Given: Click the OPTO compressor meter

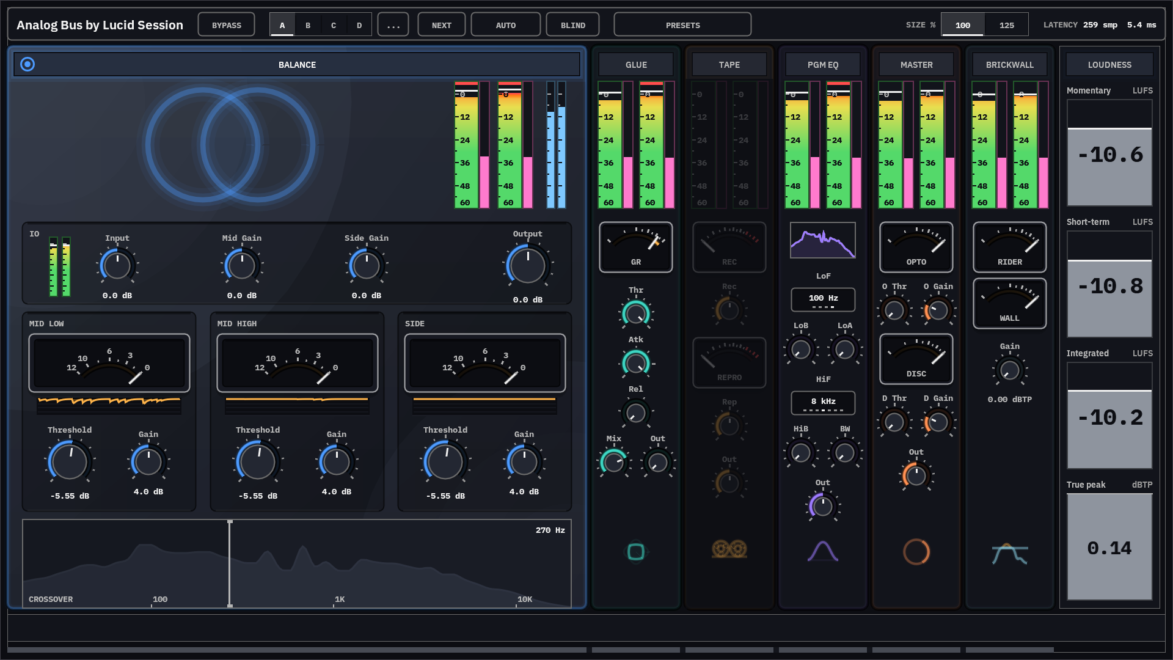Looking at the screenshot, I should pos(916,247).
